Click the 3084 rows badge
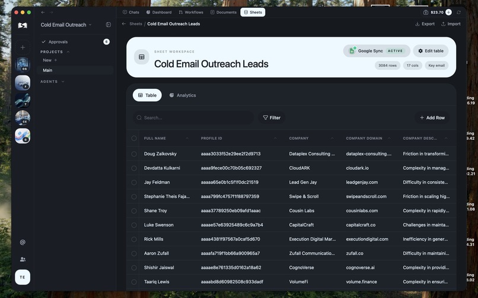The width and height of the screenshot is (478, 298). (x=387, y=65)
